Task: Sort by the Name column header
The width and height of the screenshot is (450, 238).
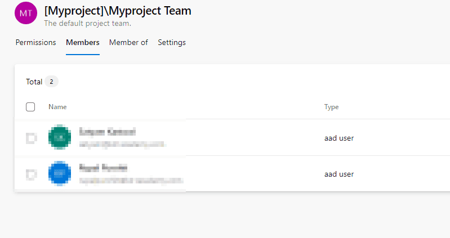Action: coord(57,107)
